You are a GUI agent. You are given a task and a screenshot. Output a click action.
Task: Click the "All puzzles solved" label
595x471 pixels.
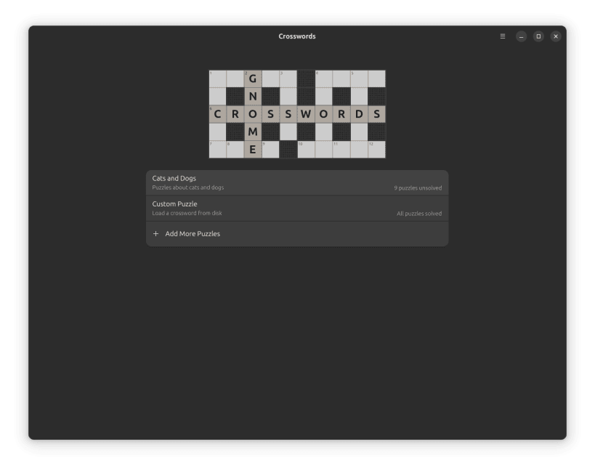click(x=419, y=214)
